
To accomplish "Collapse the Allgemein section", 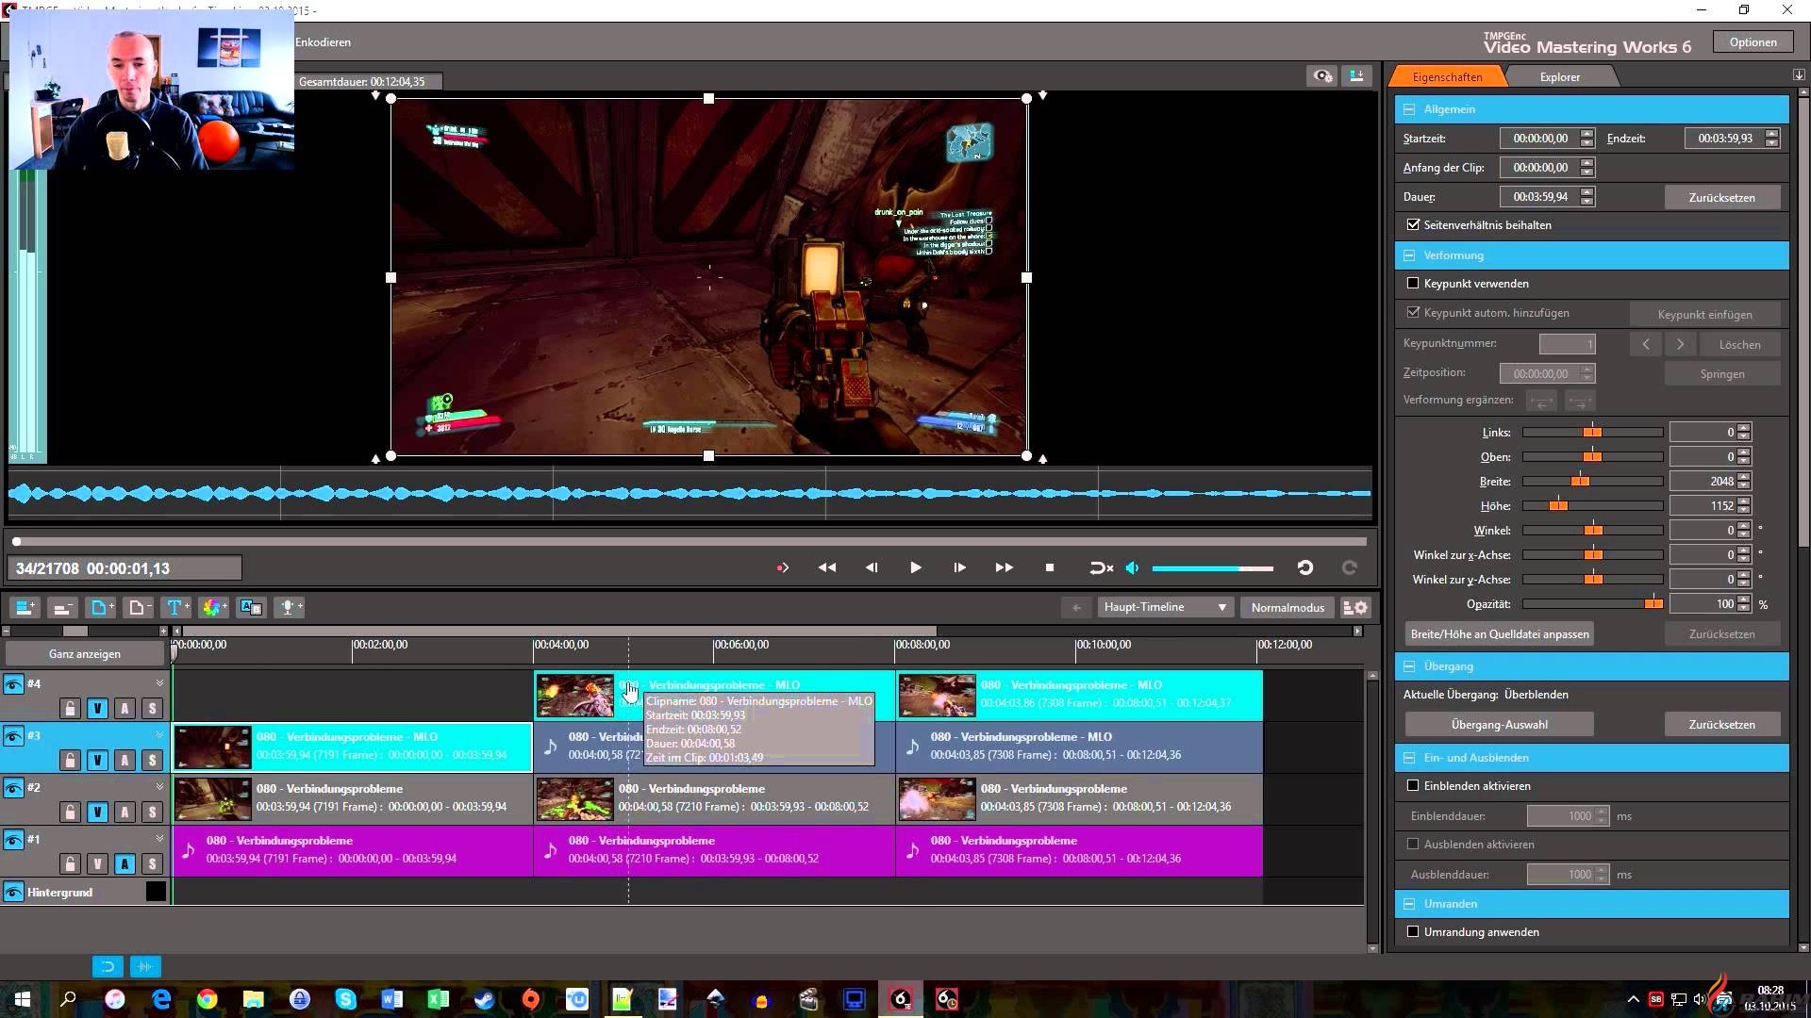I will 1409,109.
